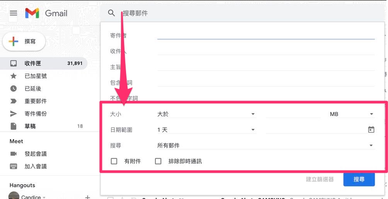This screenshot has width=388, height=199.
Task: Compose a new mail with 撰寫
Action: pos(24,42)
